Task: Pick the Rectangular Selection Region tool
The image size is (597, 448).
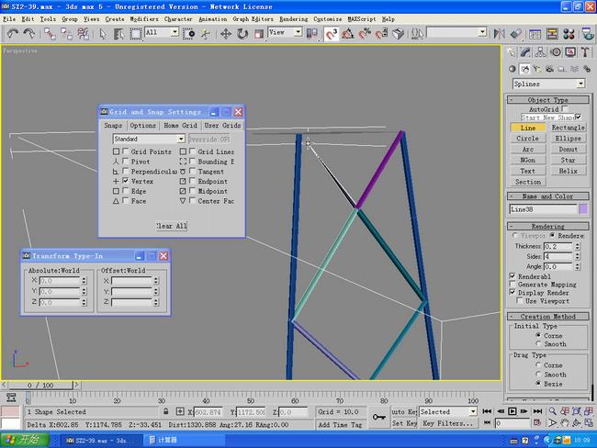Action: pyautogui.click(x=135, y=34)
